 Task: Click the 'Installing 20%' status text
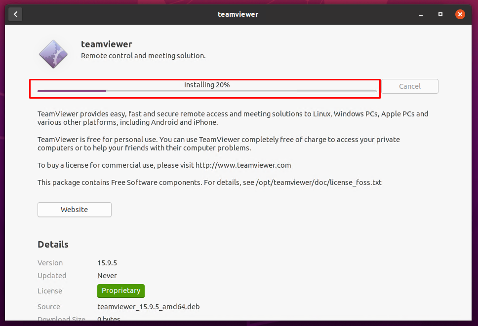point(207,85)
